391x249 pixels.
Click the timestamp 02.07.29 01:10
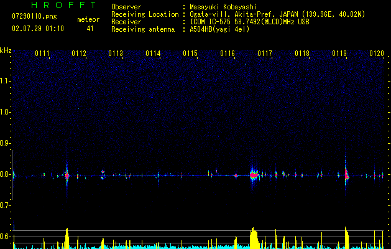(38, 29)
